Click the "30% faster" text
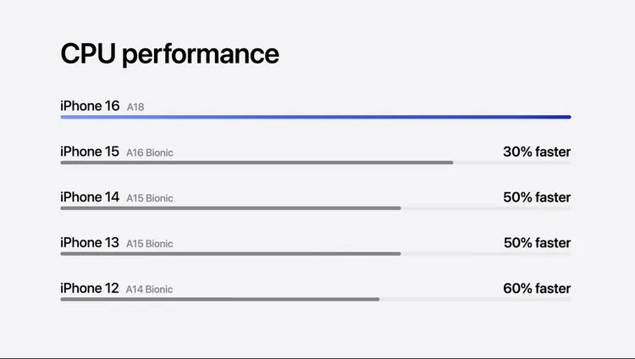The height and width of the screenshot is (359, 635). [537, 152]
